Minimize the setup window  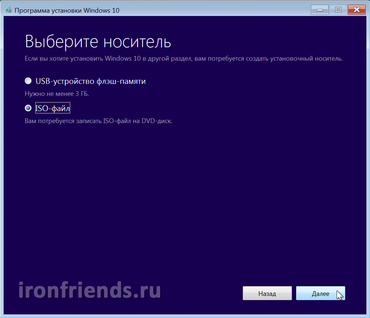coord(320,10)
